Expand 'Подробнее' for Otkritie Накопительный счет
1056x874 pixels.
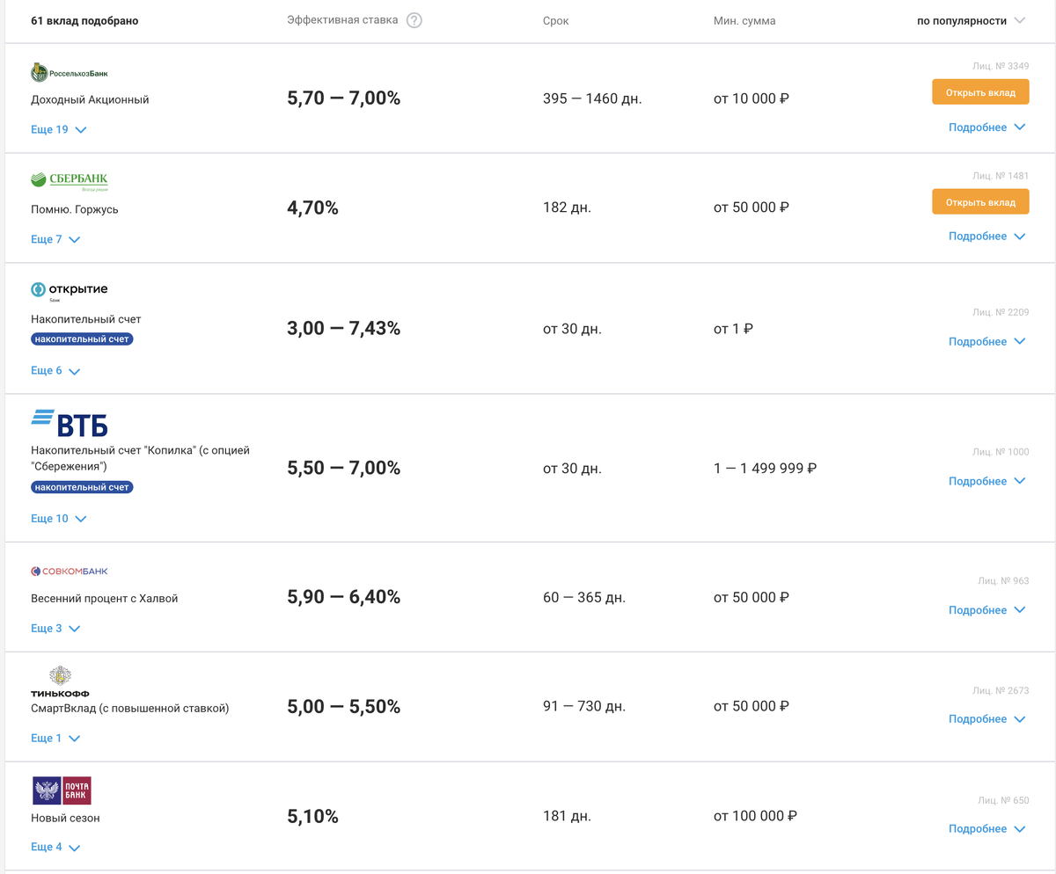pyautogui.click(x=987, y=342)
